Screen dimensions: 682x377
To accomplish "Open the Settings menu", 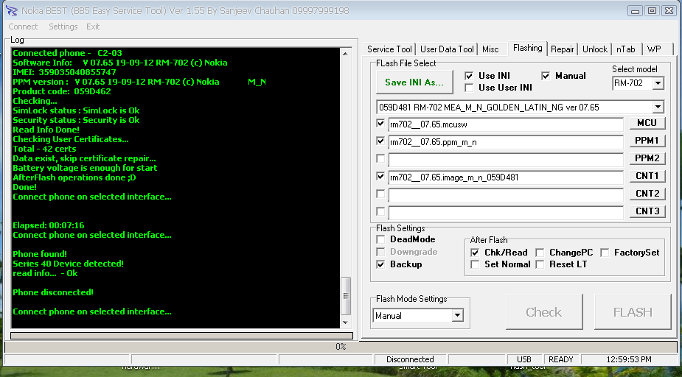I will click(63, 27).
